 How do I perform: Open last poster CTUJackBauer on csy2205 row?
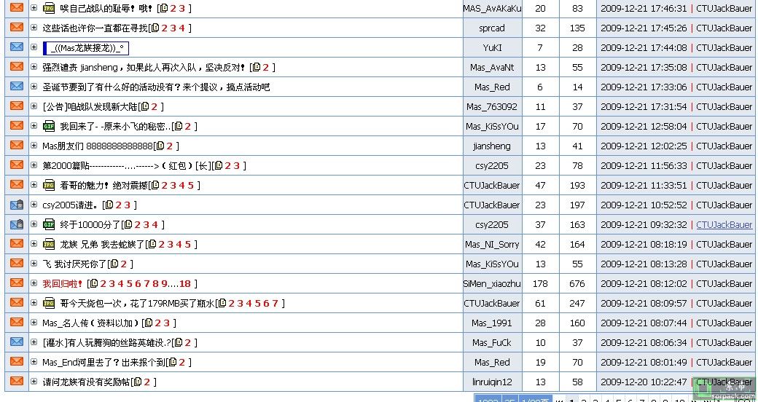coord(724,225)
